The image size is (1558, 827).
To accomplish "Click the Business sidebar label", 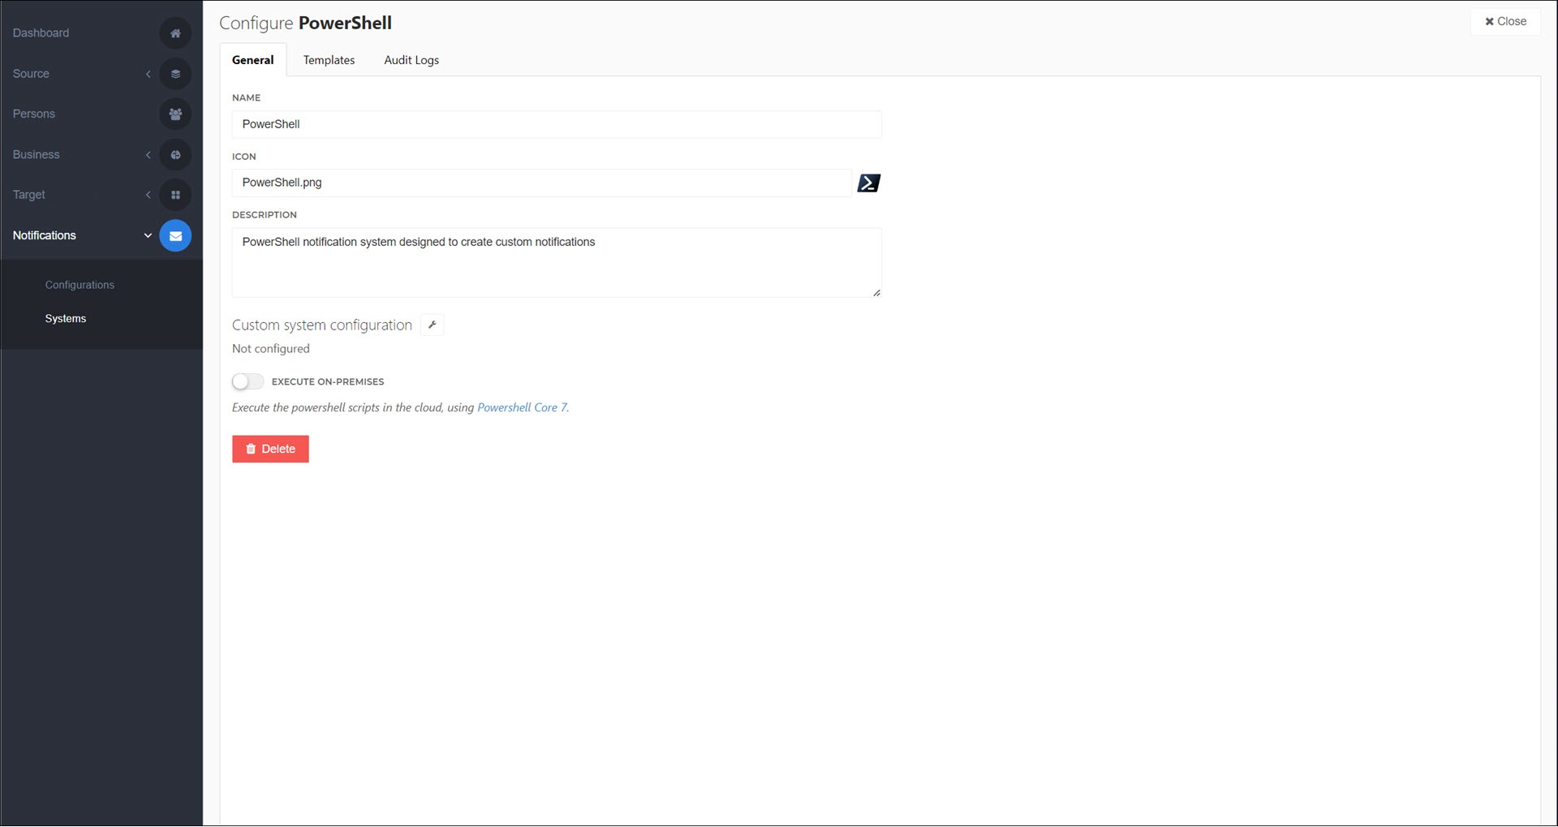I will [37, 155].
